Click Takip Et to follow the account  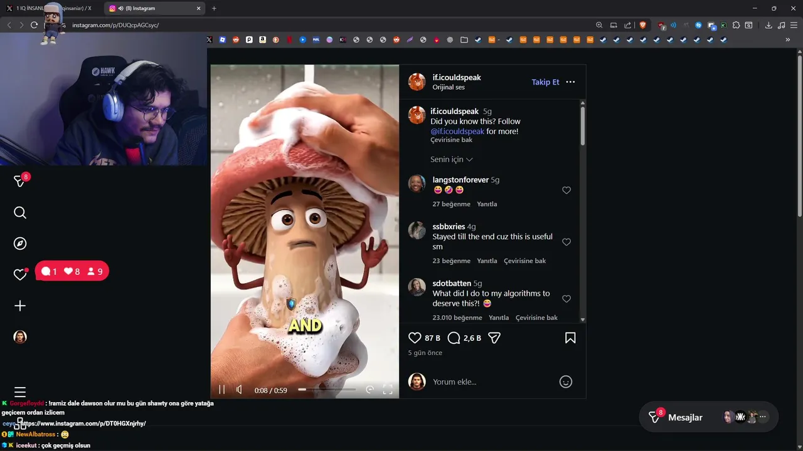click(x=545, y=82)
